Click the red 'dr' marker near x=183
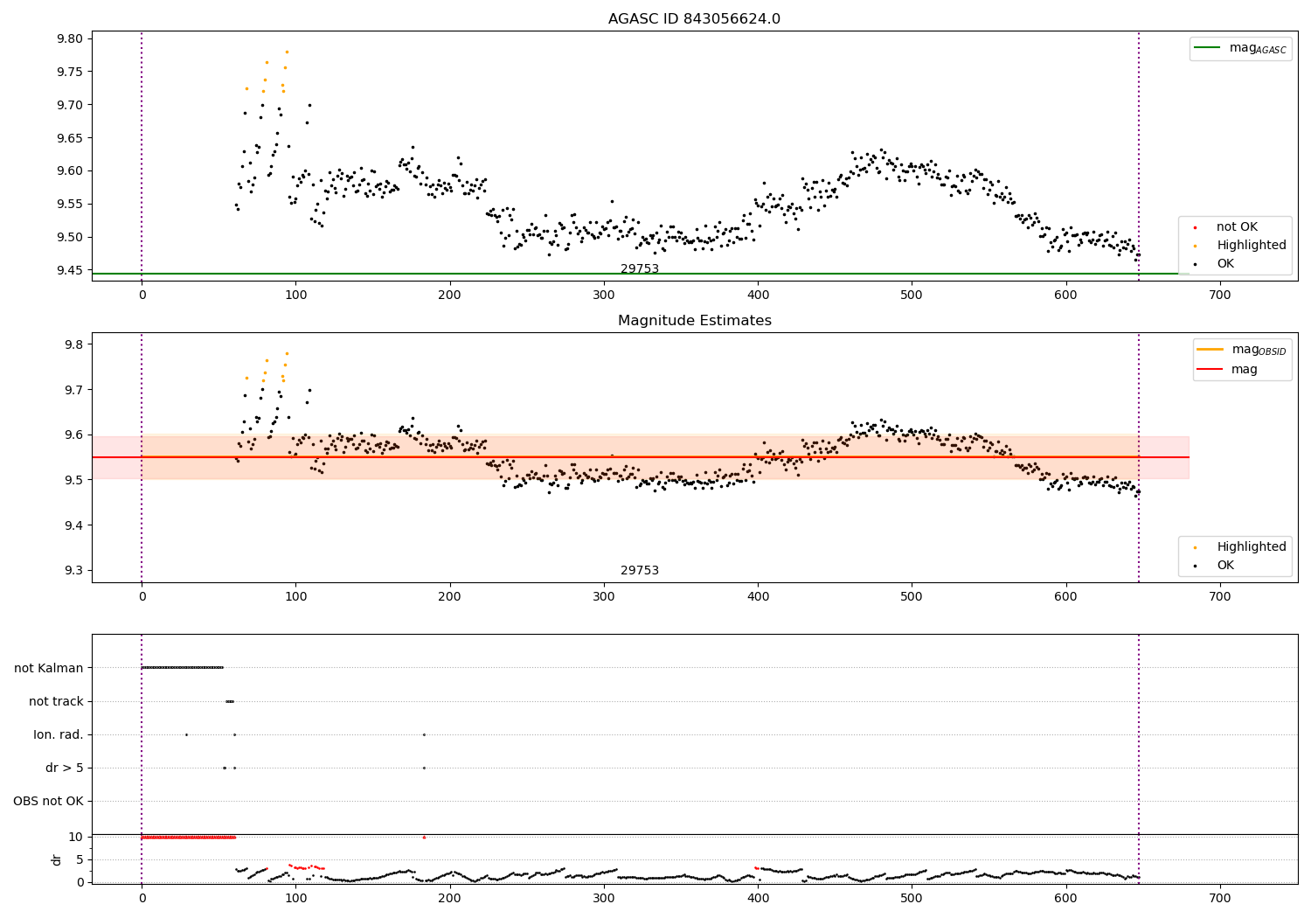The width and height of the screenshot is (1311, 918). click(x=424, y=838)
